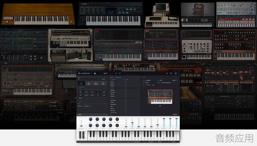Expand the Styles filter section
Screen dimensions: 257x146
[x=81, y=101]
